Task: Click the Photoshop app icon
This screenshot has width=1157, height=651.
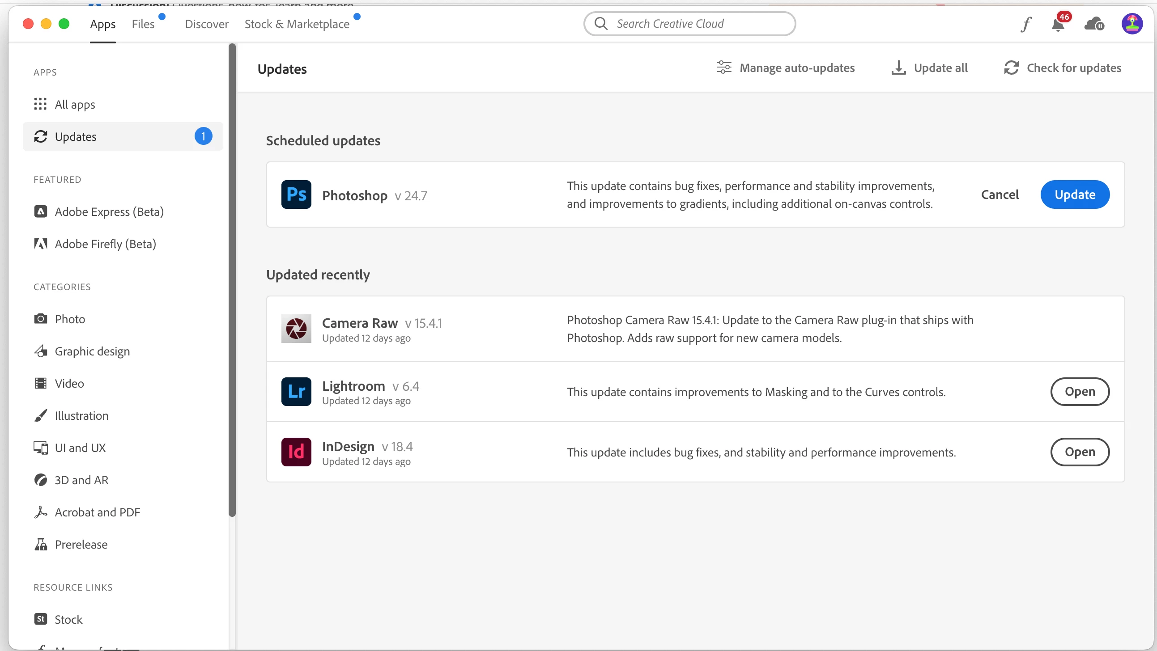Action: (296, 194)
